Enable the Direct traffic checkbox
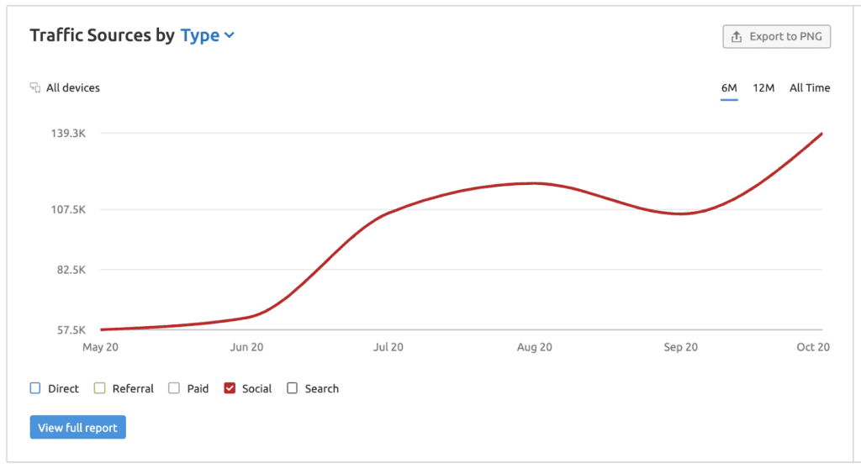Screen dimensions: 861x474 (35, 388)
